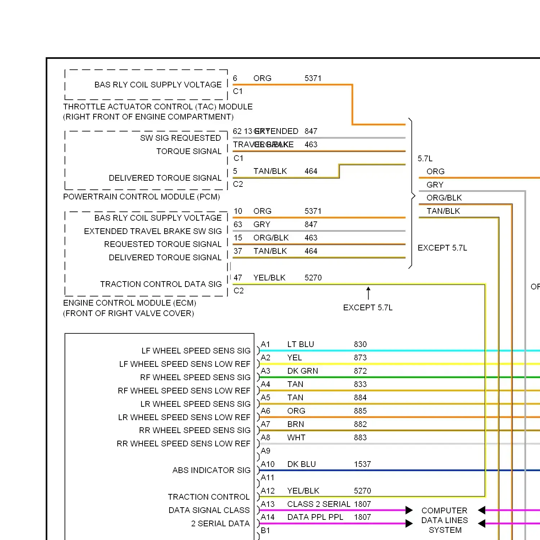
Task: Click the EXCEPT 5.7L label beside the bracket
Action: tap(442, 248)
